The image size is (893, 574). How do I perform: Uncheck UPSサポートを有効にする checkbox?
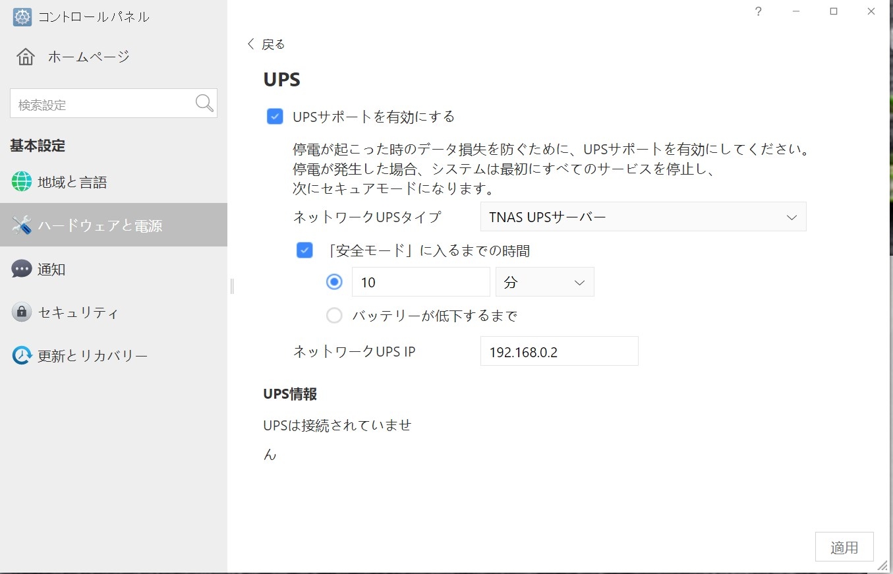(x=275, y=117)
